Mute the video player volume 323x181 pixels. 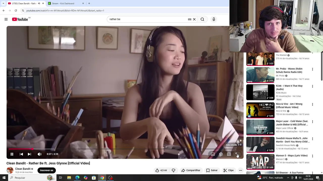click(x=39, y=154)
